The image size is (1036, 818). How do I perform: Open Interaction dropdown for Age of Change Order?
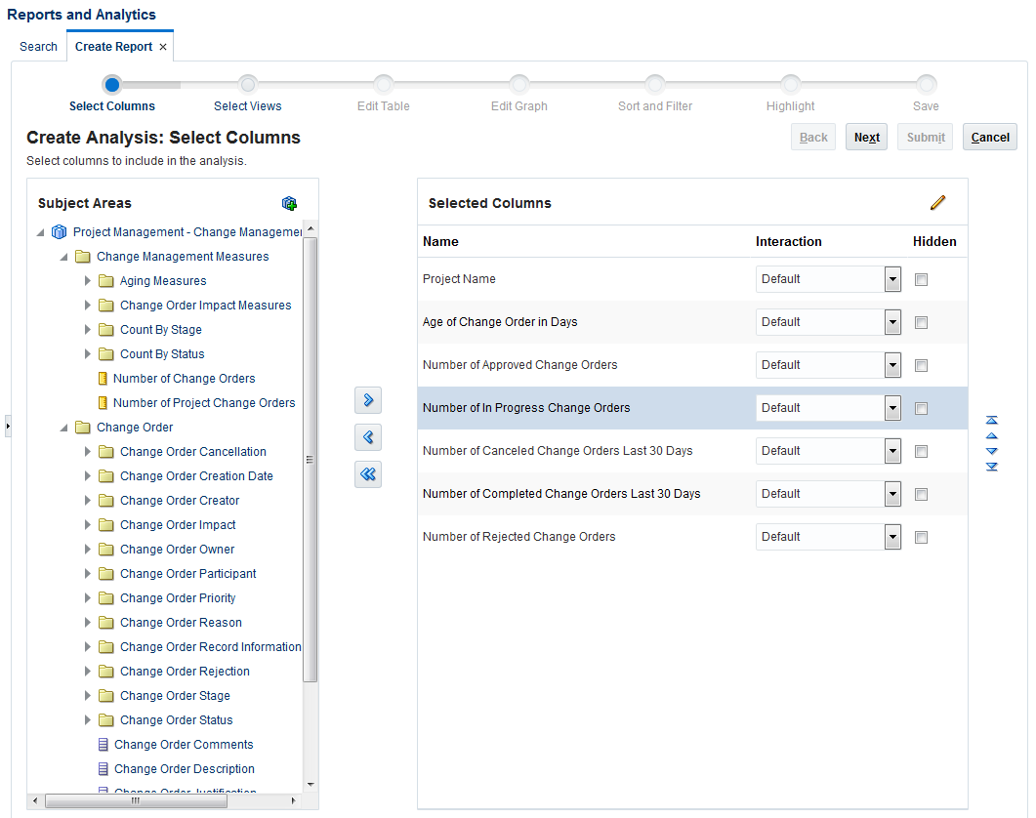pos(892,322)
